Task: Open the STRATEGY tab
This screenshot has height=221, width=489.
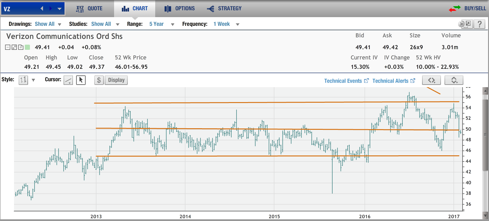Action: coord(224,9)
